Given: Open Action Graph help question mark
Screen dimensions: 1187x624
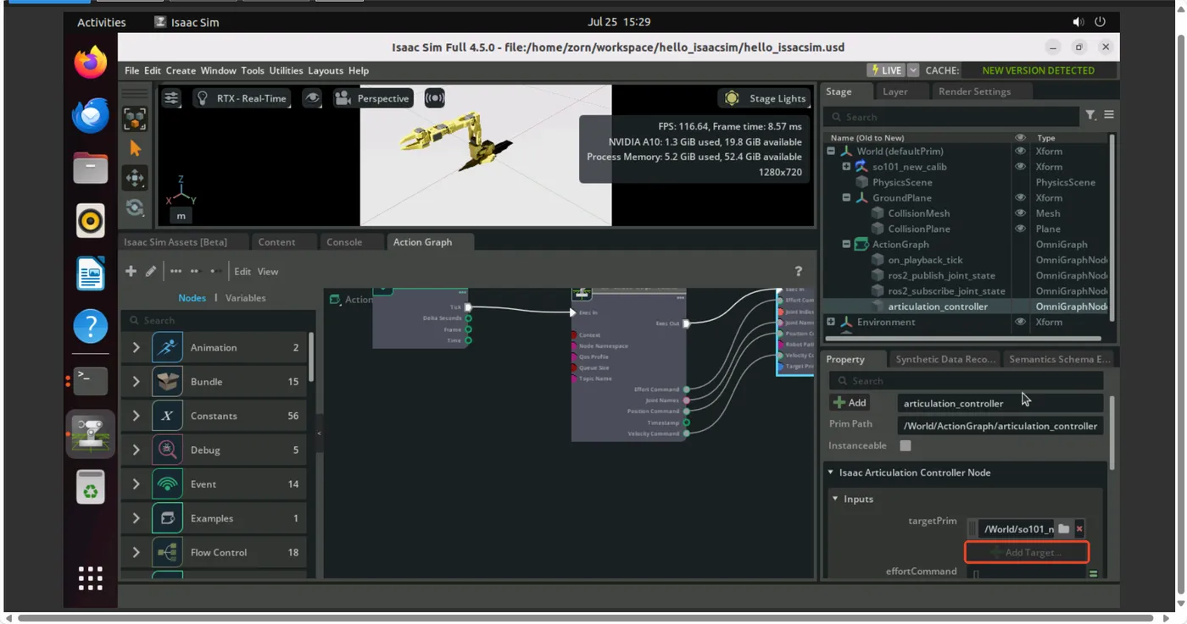Looking at the screenshot, I should [798, 271].
